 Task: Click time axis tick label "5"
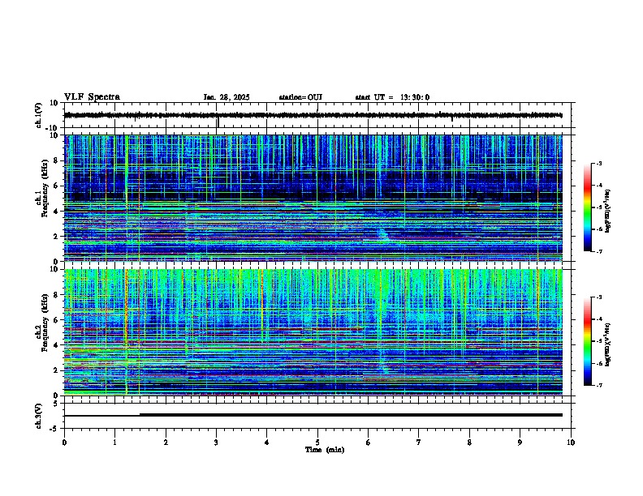(317, 443)
